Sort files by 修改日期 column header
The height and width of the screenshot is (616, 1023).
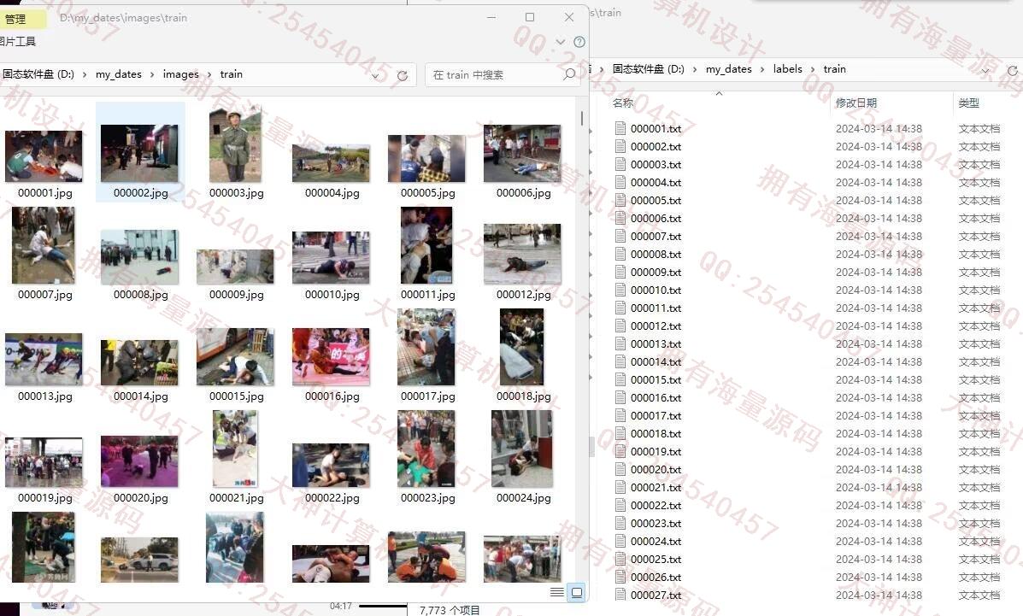tap(855, 103)
